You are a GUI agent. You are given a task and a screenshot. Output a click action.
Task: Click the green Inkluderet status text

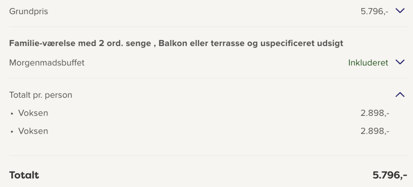(x=368, y=63)
